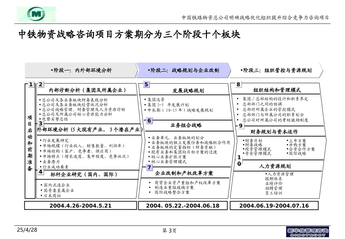Screen dimensions: 345x239
Task: Click bullet 总部部门之间的协调
Action: point(259,104)
